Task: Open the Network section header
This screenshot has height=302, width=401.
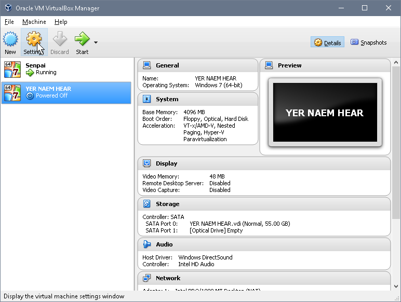Action: pyautogui.click(x=264, y=278)
